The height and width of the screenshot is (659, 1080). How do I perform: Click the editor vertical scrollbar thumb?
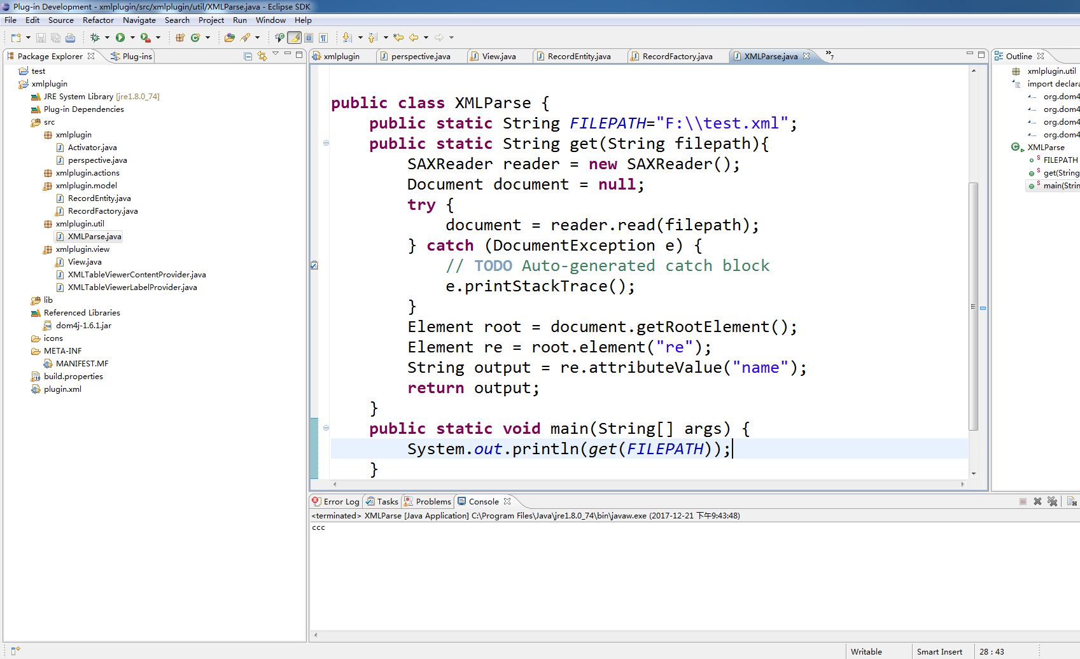[973, 307]
